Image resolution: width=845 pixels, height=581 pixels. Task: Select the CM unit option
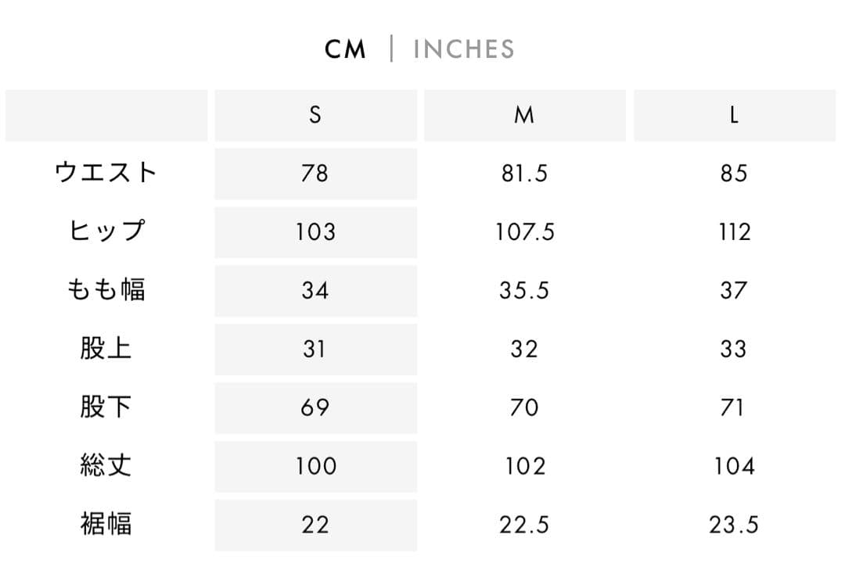point(345,49)
